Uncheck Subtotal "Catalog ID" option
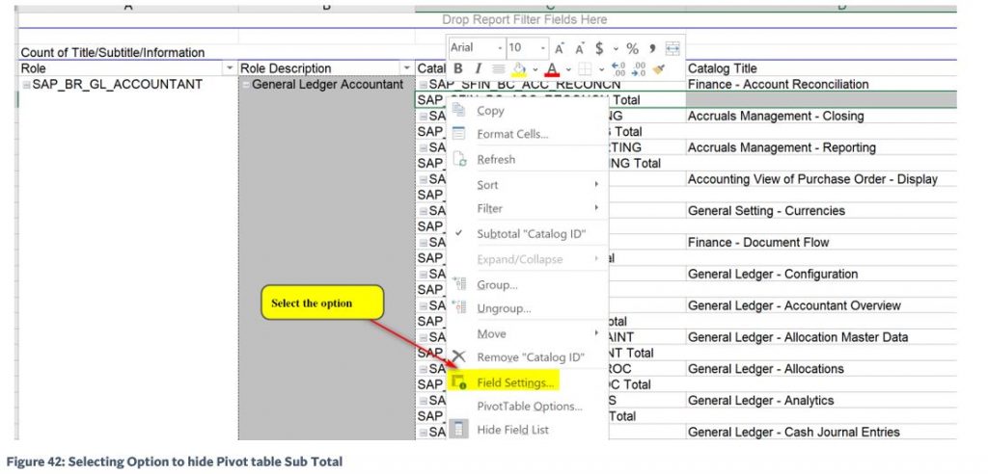988x474 pixels. click(527, 233)
